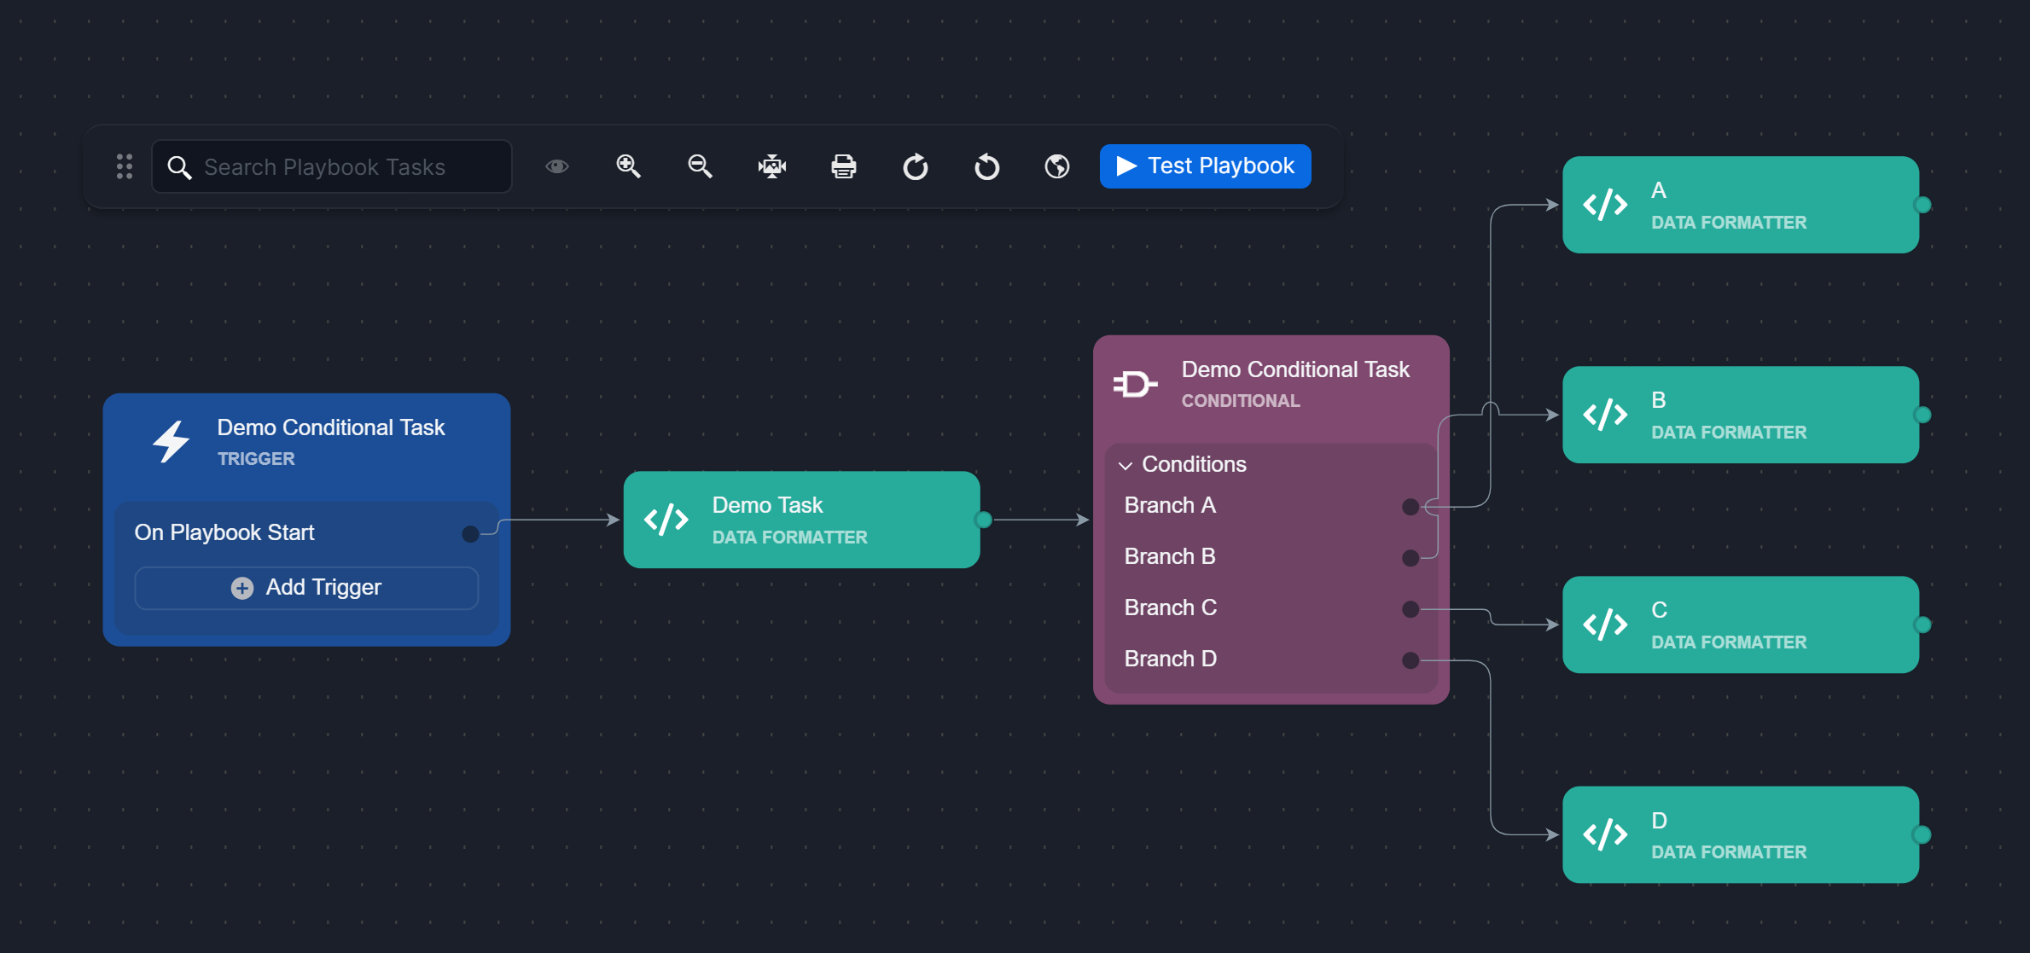Collapse the Conditions section chevron
Viewport: 2030px width, 953px height.
click(x=1126, y=465)
